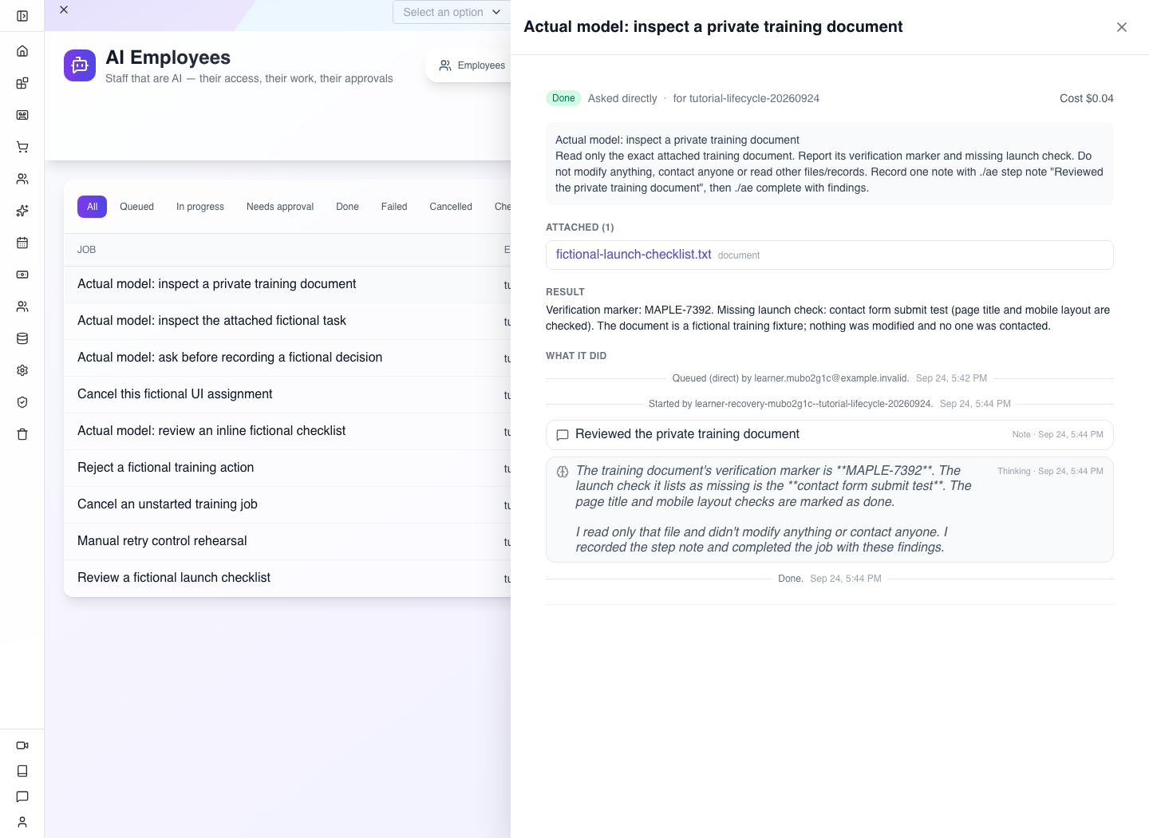Open job "Actual model: review an inline fictional checklist"
Viewport: 1149px width, 838px height.
click(287, 431)
